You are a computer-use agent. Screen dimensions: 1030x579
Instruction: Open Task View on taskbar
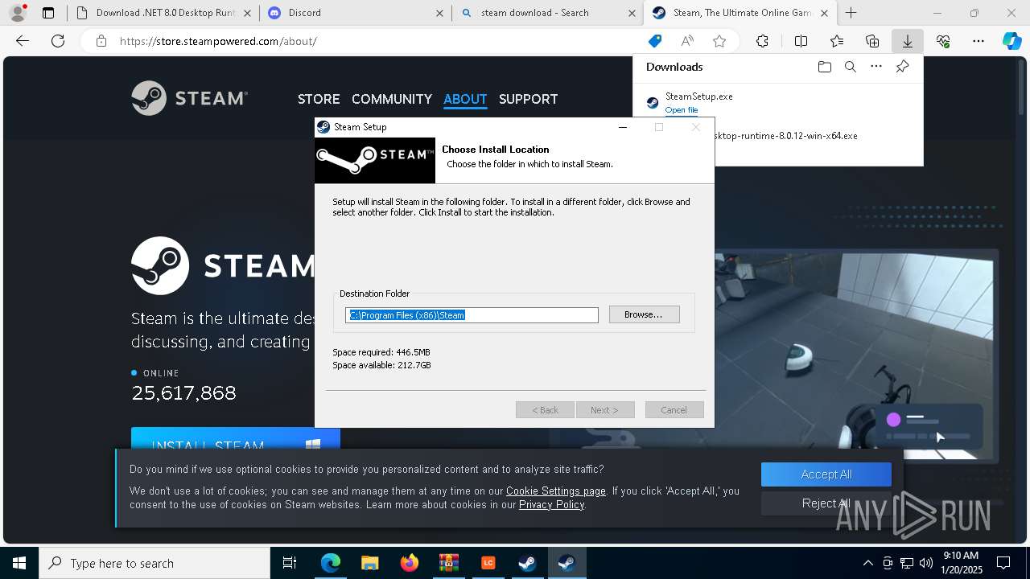[290, 563]
